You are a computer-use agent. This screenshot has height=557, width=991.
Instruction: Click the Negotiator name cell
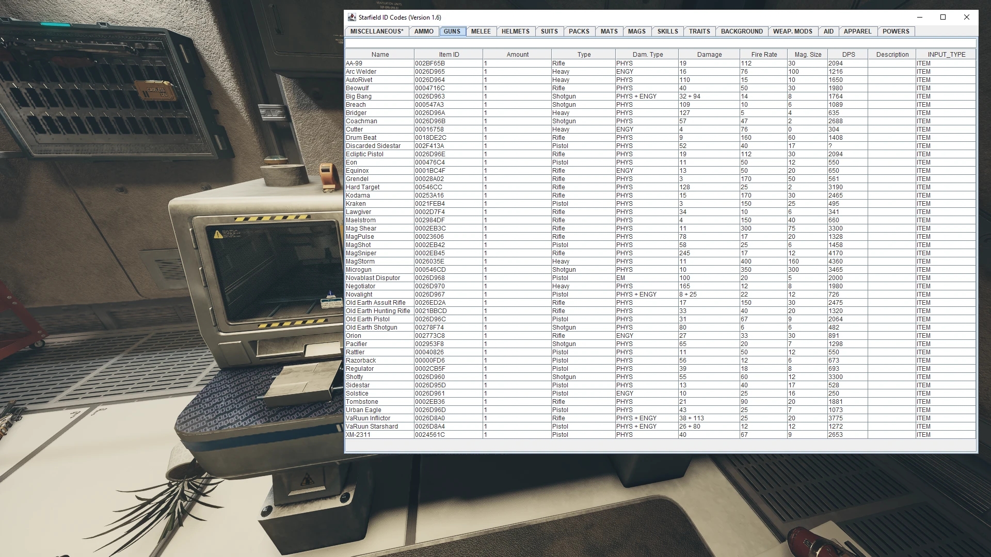[379, 286]
